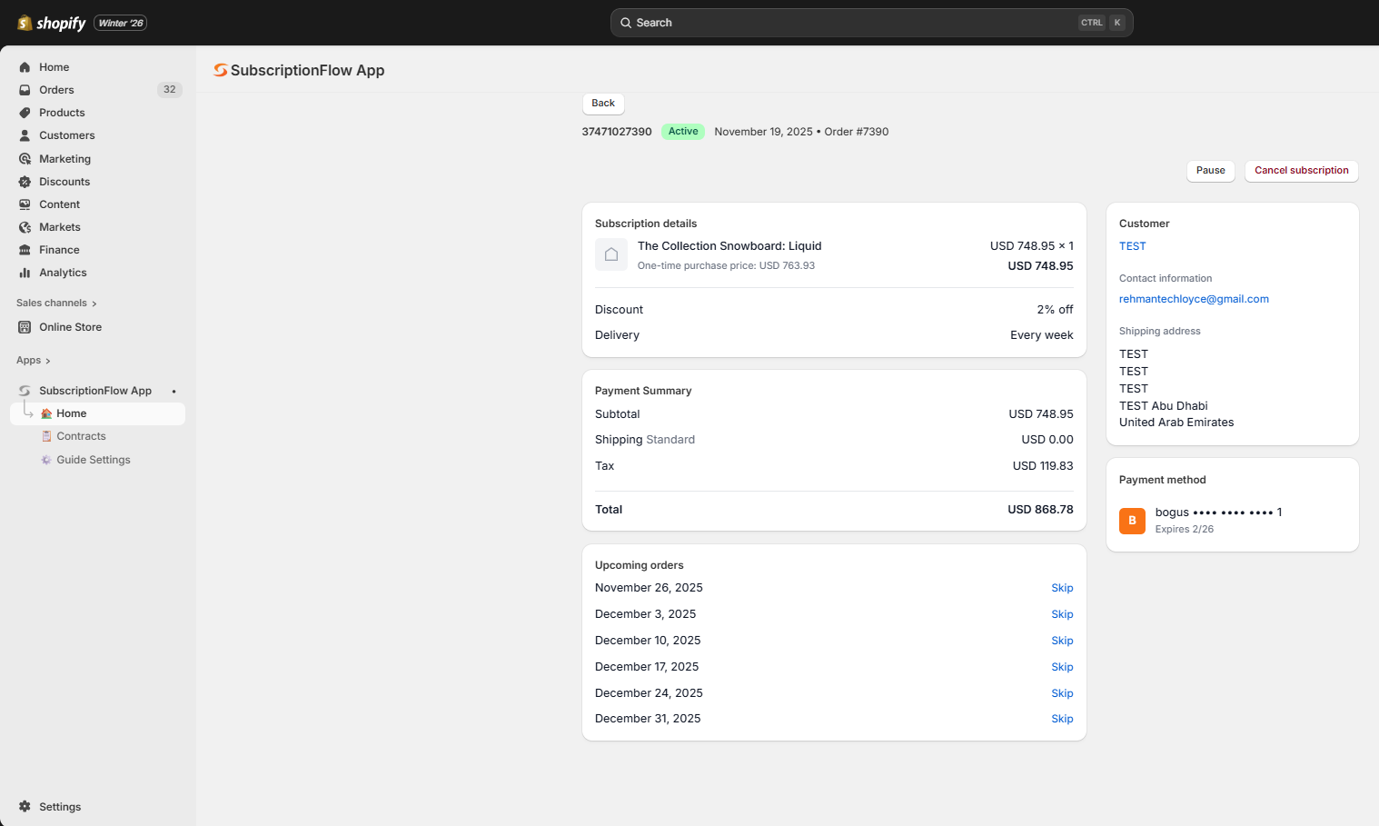
Task: Click Cancel subscription button
Action: [1301, 171]
